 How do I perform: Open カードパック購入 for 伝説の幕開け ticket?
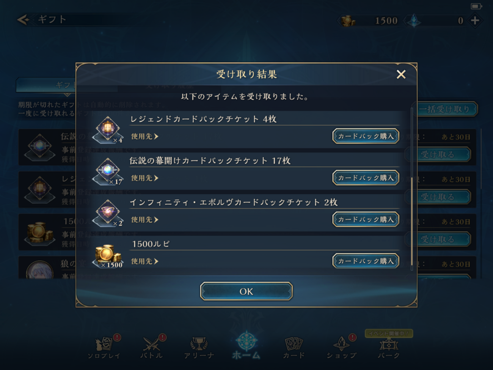(366, 178)
